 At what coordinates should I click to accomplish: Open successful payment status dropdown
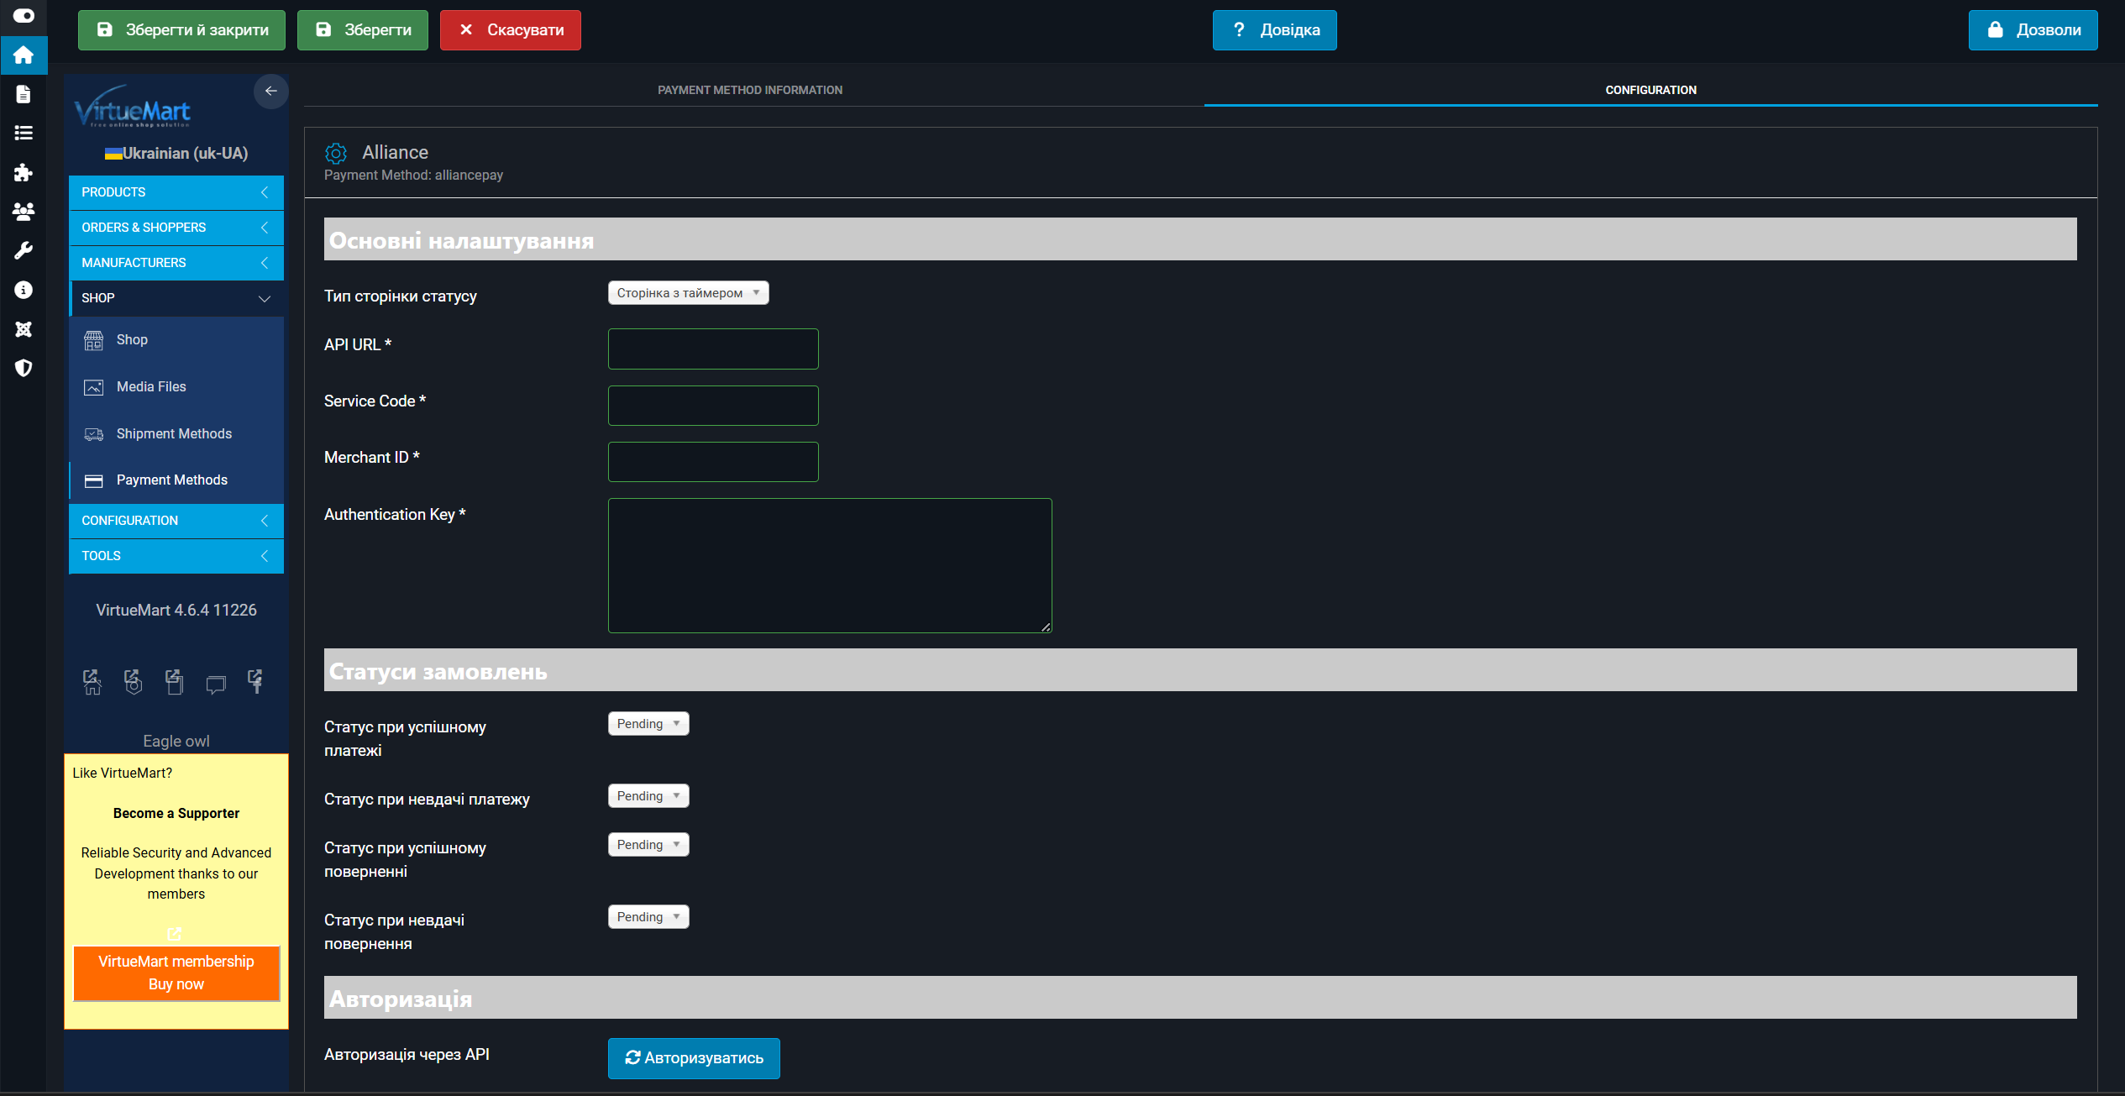[x=648, y=724]
